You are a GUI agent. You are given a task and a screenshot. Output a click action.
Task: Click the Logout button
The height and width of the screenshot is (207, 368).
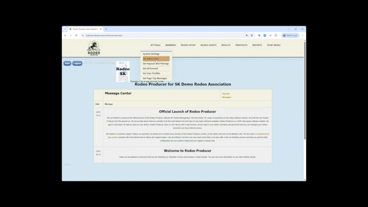pyautogui.click(x=77, y=63)
